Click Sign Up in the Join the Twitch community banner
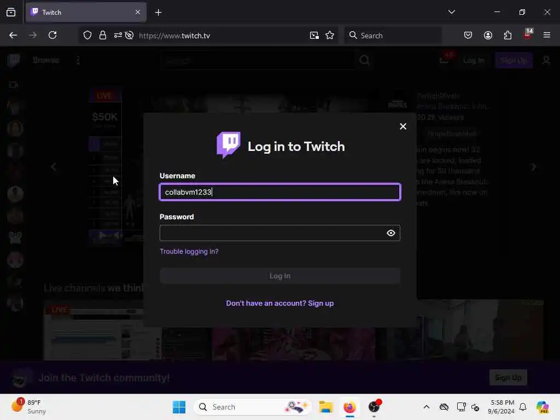This screenshot has width=560, height=420. (508, 377)
